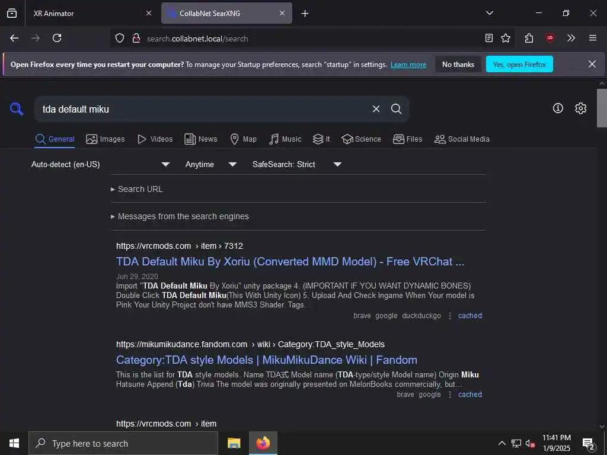Expand the Search URL section

[137, 189]
